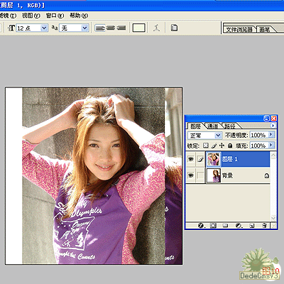The height and width of the screenshot is (284, 284).
Task: Click padlock icon on 背景 layer
Action: pyautogui.click(x=267, y=175)
